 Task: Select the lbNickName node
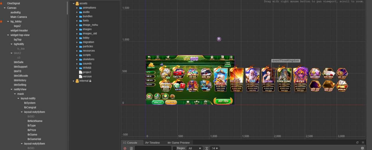[35, 121]
